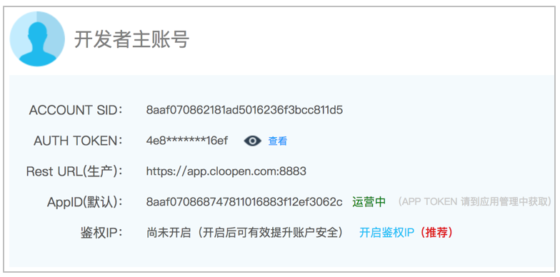Screen dimensions: 560x277
Task: Click the masked AUTH TOKEN value
Action: pos(187,141)
